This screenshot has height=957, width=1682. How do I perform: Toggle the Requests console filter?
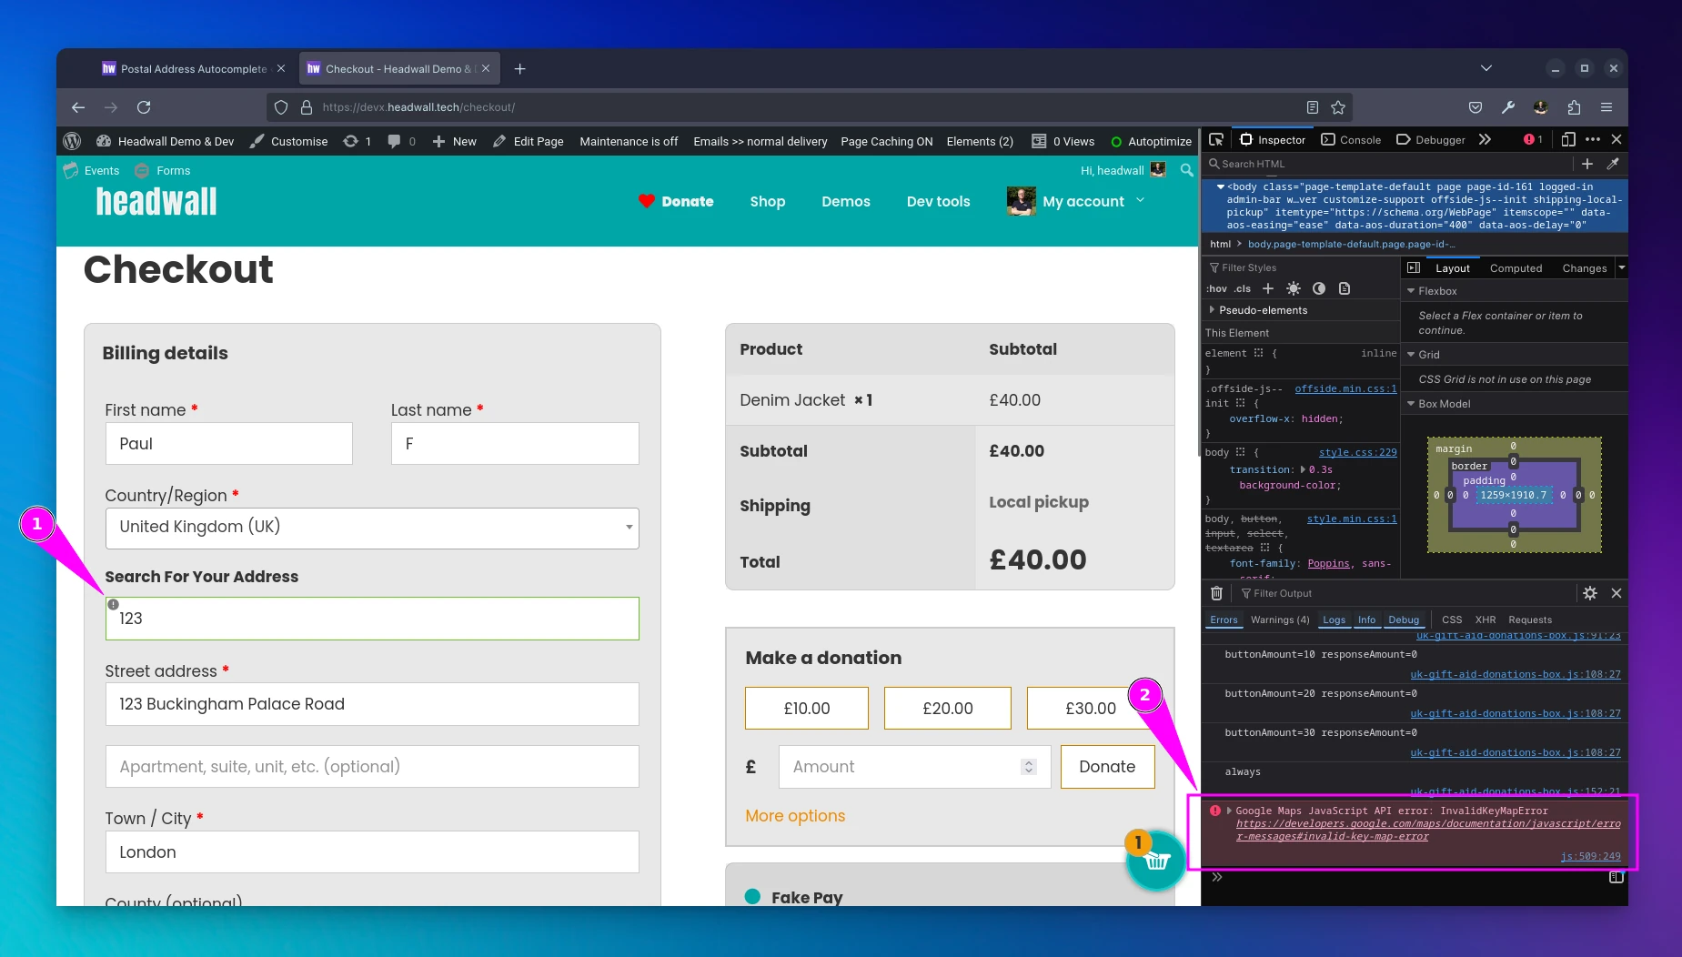(1530, 620)
